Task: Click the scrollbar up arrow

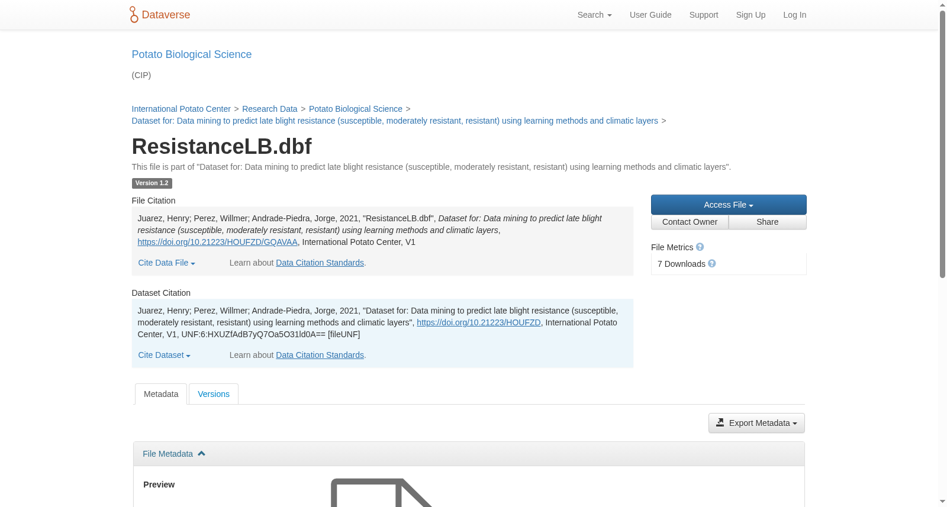Action: pyautogui.click(x=942, y=5)
